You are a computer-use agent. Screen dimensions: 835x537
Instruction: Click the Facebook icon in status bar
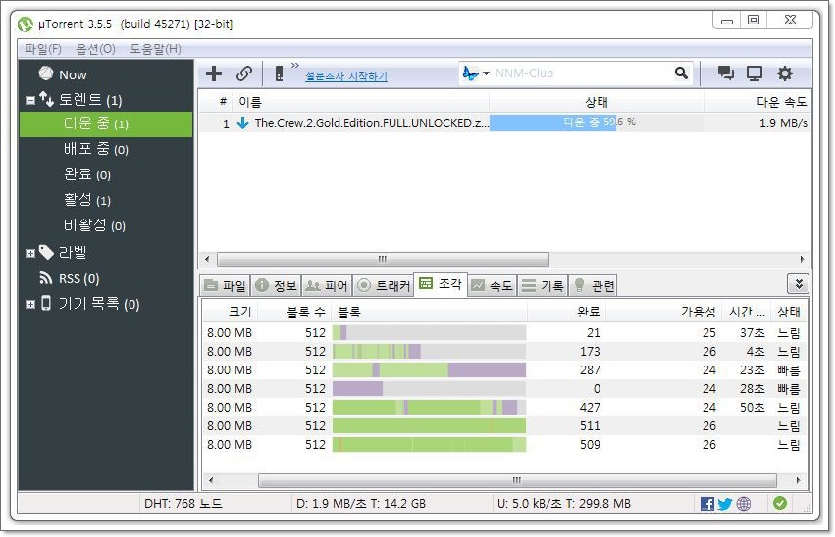coord(707,503)
